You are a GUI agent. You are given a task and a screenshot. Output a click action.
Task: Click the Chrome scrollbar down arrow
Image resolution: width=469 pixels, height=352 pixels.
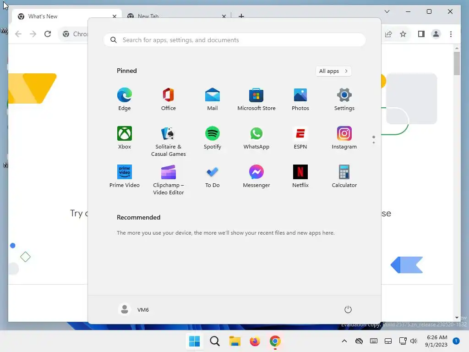tap(457, 318)
